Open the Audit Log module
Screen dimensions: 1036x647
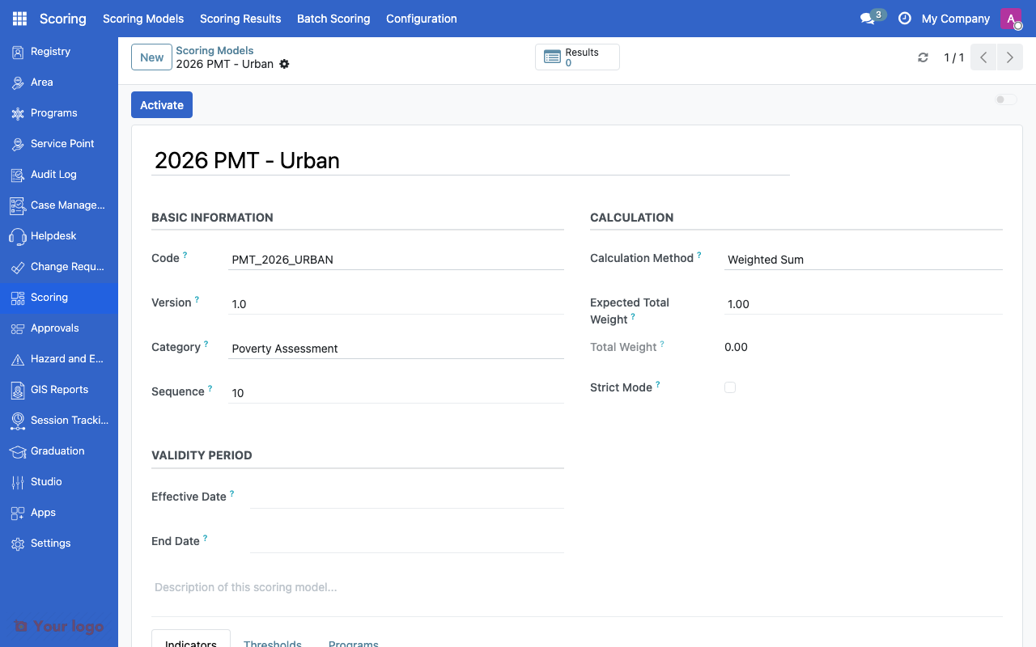click(59, 175)
